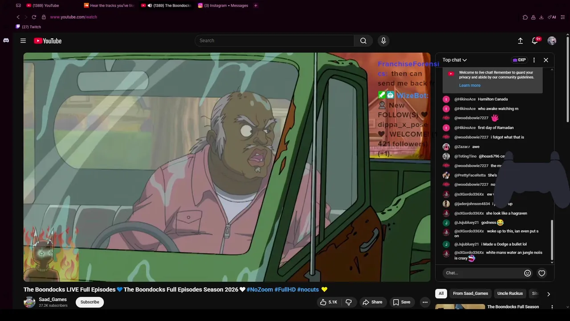
Task: Send a heart reaction in live chat
Action: click(x=541, y=273)
